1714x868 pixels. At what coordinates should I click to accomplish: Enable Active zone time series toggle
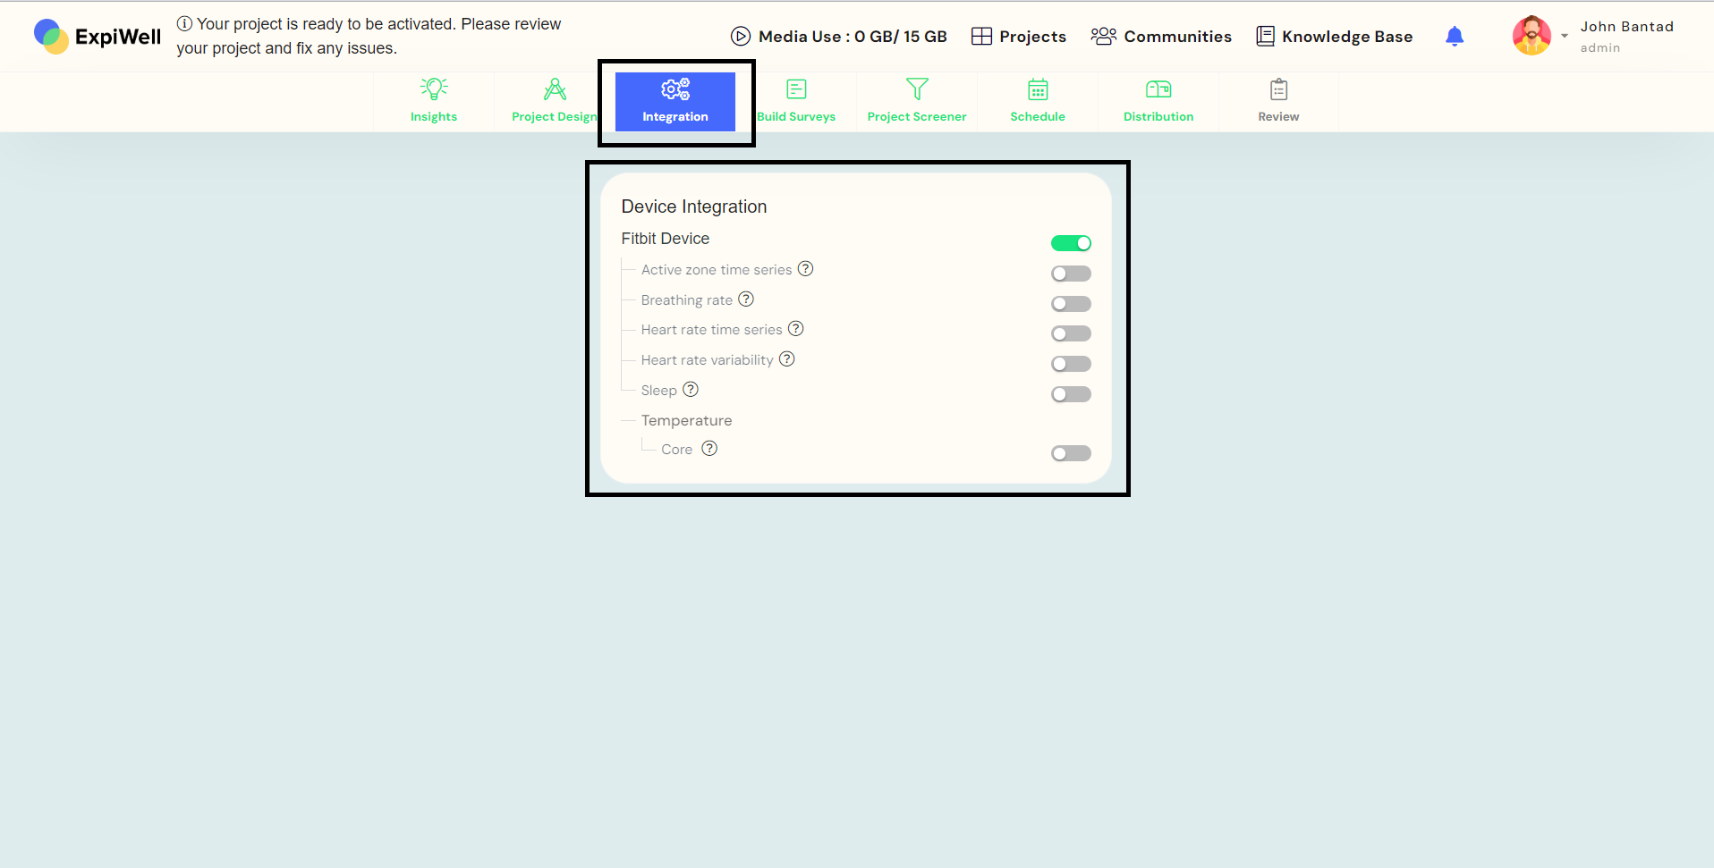point(1071,274)
